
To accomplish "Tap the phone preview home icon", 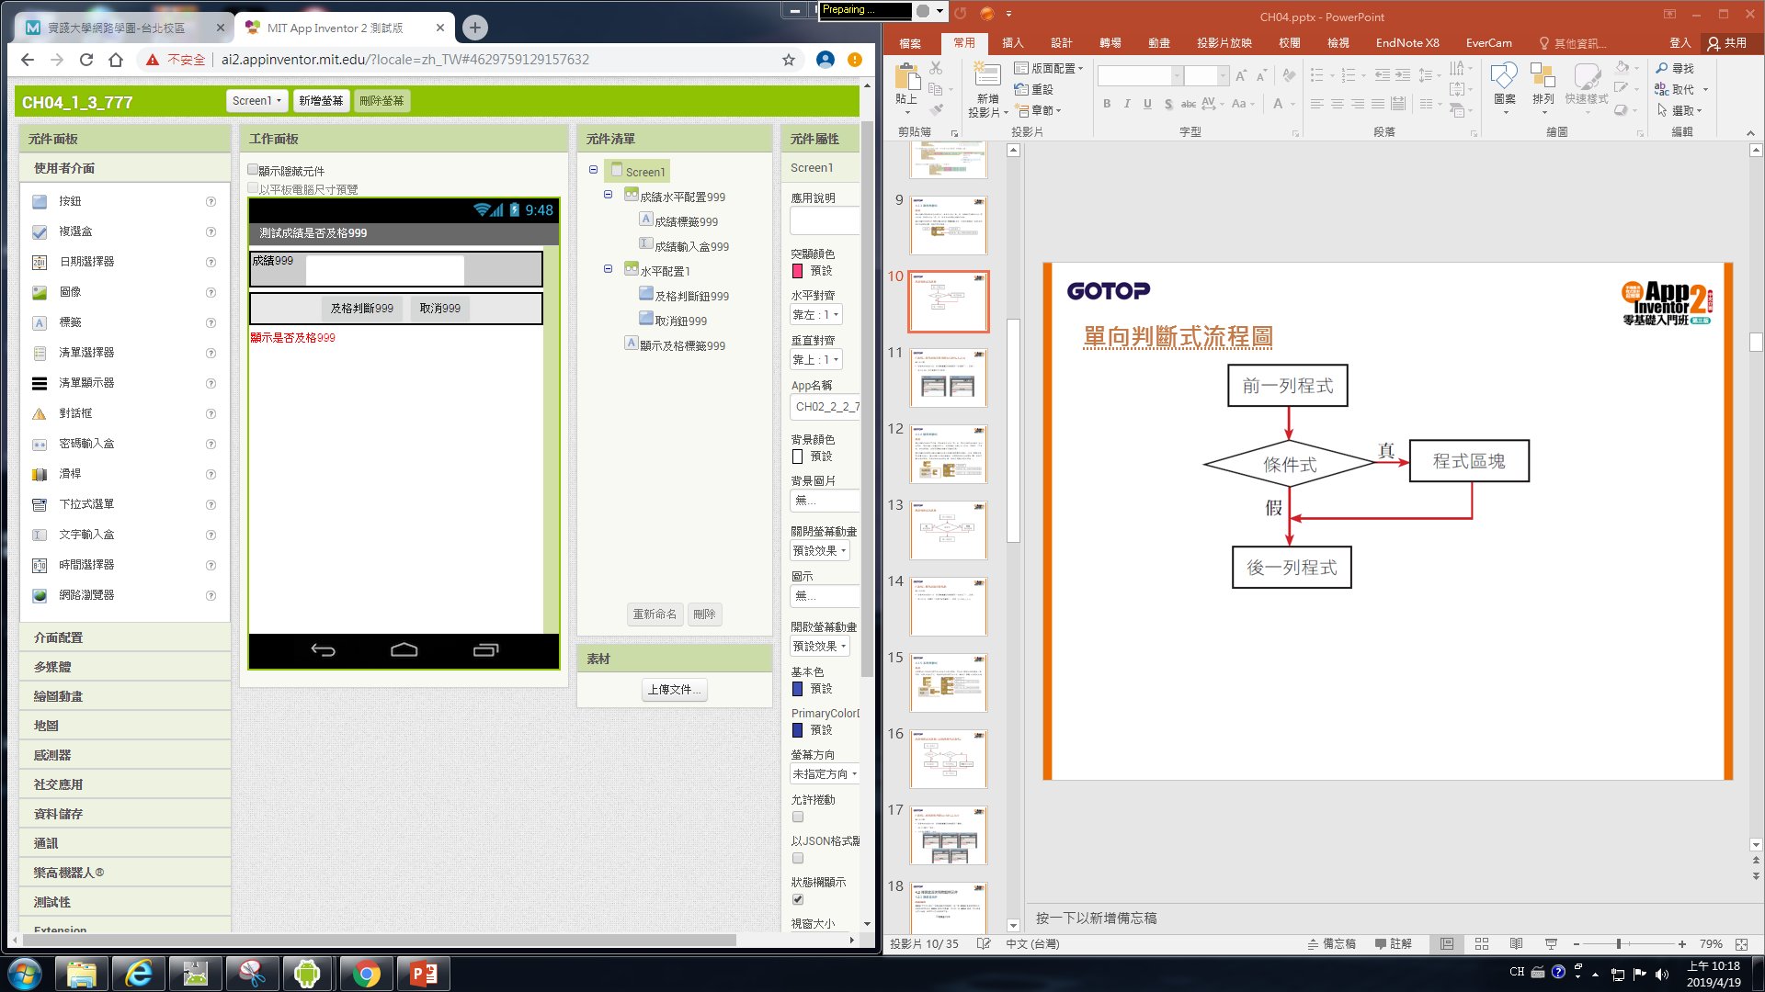I will (x=404, y=650).
